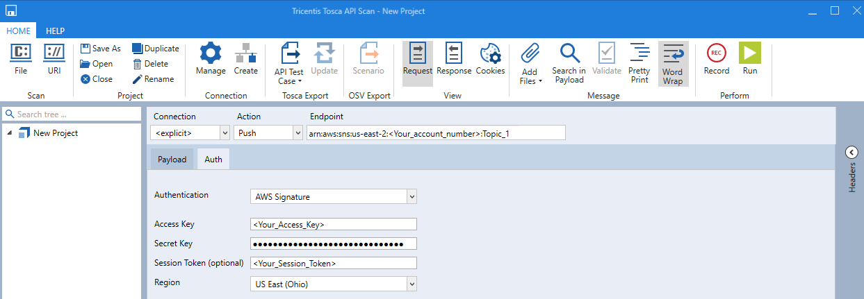Expand the Authentication AWS Signature dropdown

pyautogui.click(x=411, y=197)
